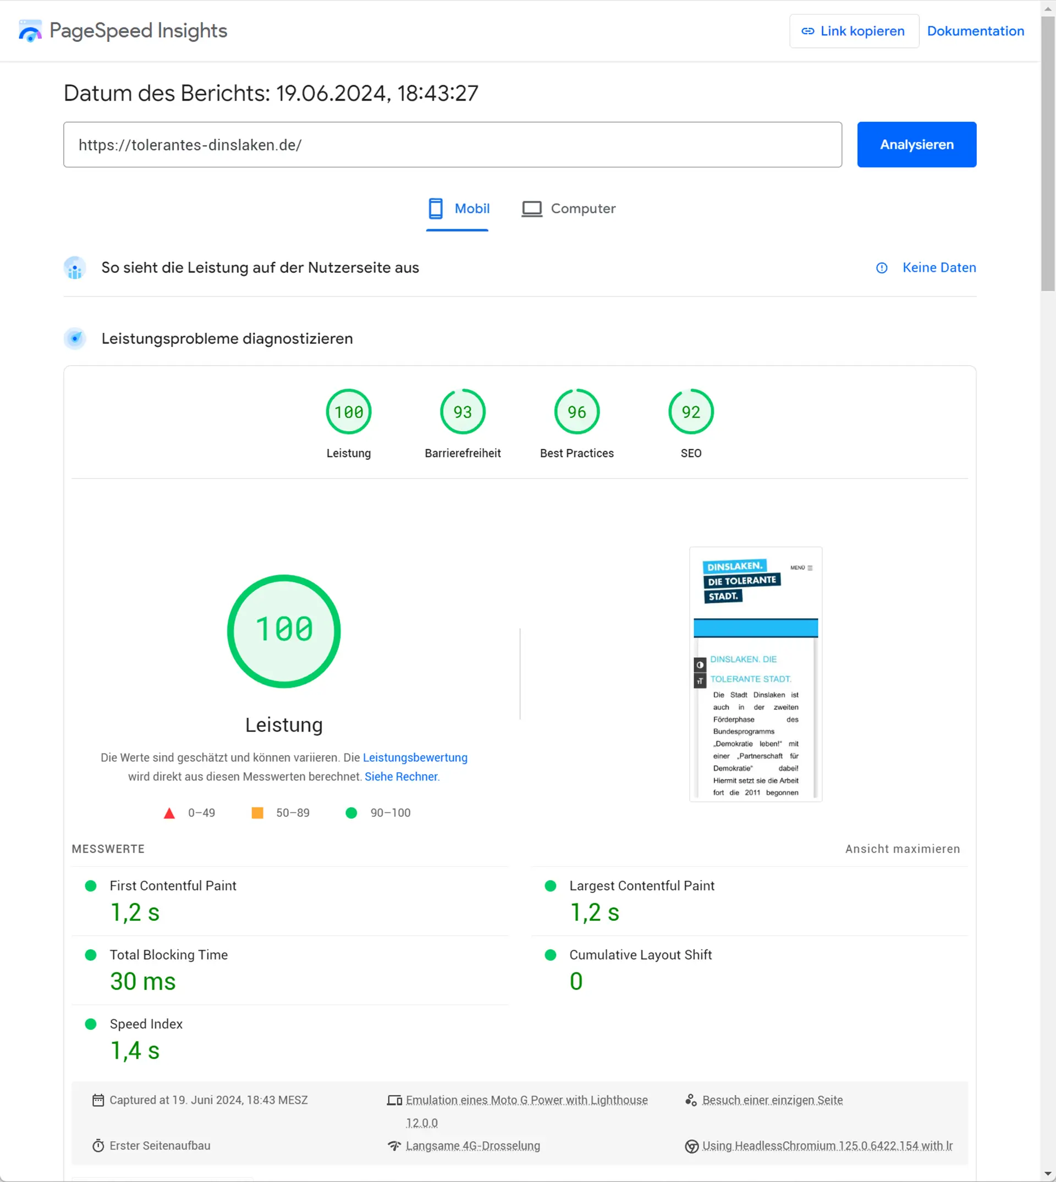Click the stopwatch icon beside Erster Seitenaufbau
The width and height of the screenshot is (1056, 1182).
(98, 1146)
